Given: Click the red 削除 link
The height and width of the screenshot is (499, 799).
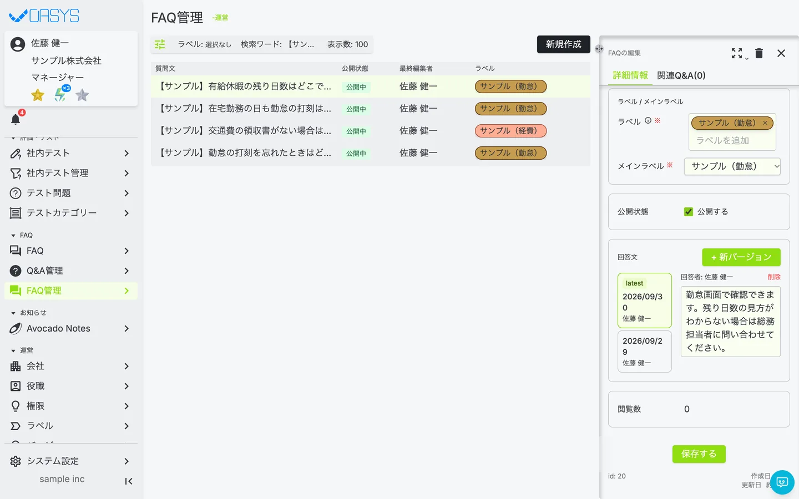Looking at the screenshot, I should click(x=774, y=277).
